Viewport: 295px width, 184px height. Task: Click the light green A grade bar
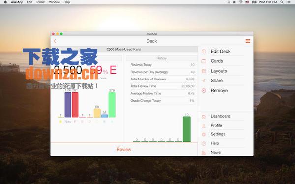tap(112, 105)
